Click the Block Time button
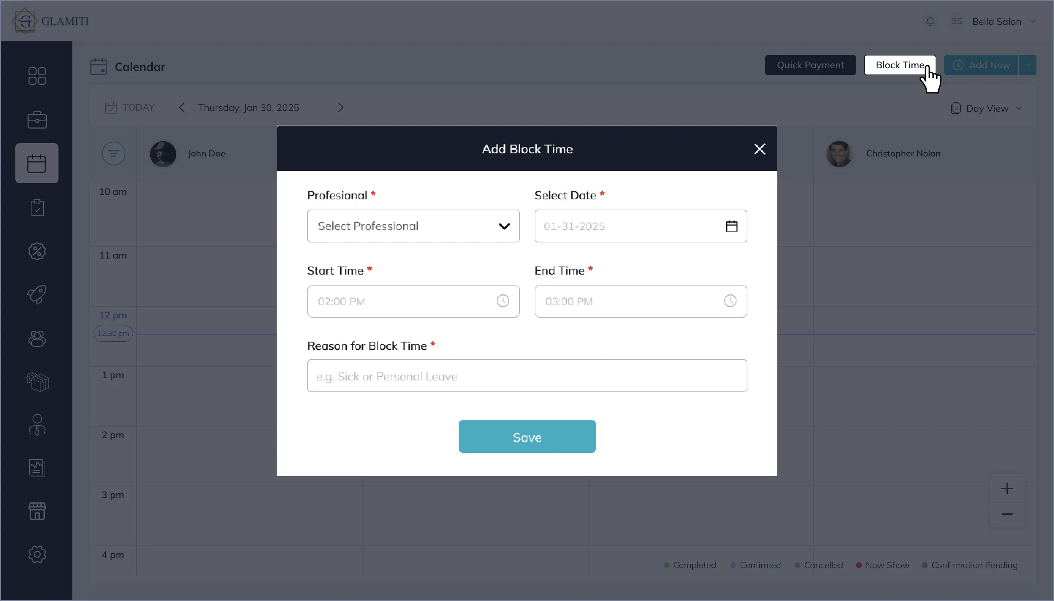1054x601 pixels. [899, 65]
